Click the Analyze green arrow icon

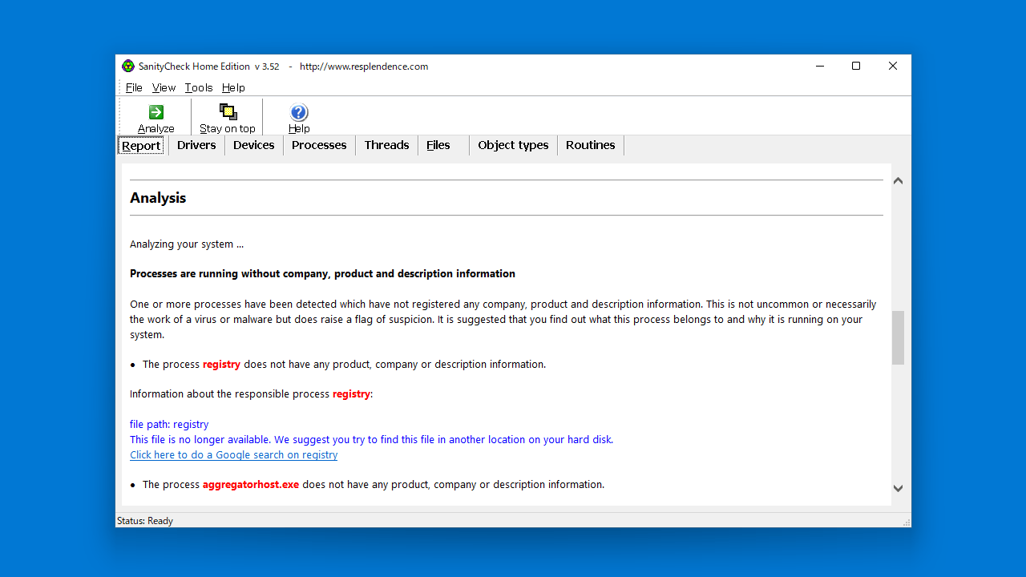[x=156, y=112]
